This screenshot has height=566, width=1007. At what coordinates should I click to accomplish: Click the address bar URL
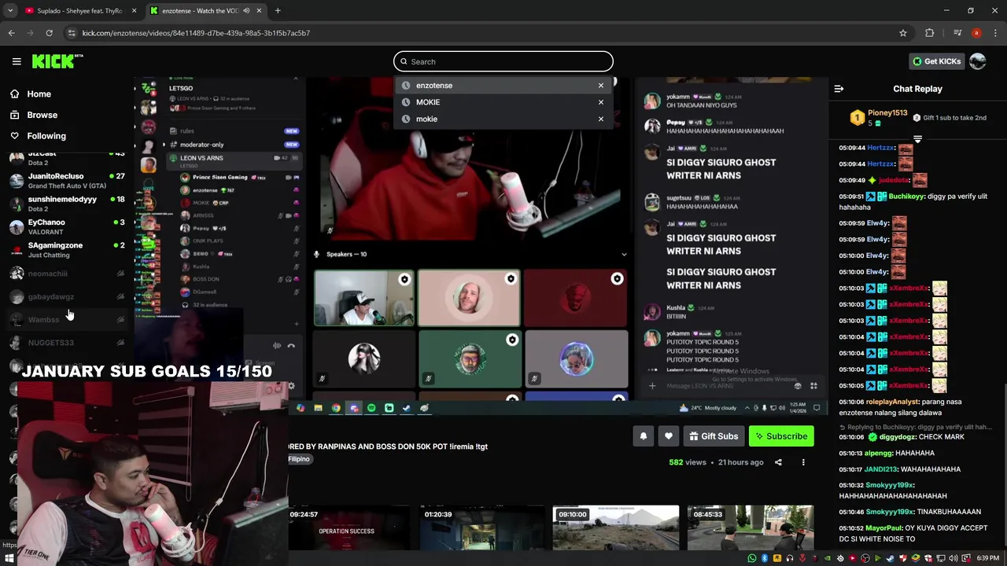pyautogui.click(x=196, y=33)
